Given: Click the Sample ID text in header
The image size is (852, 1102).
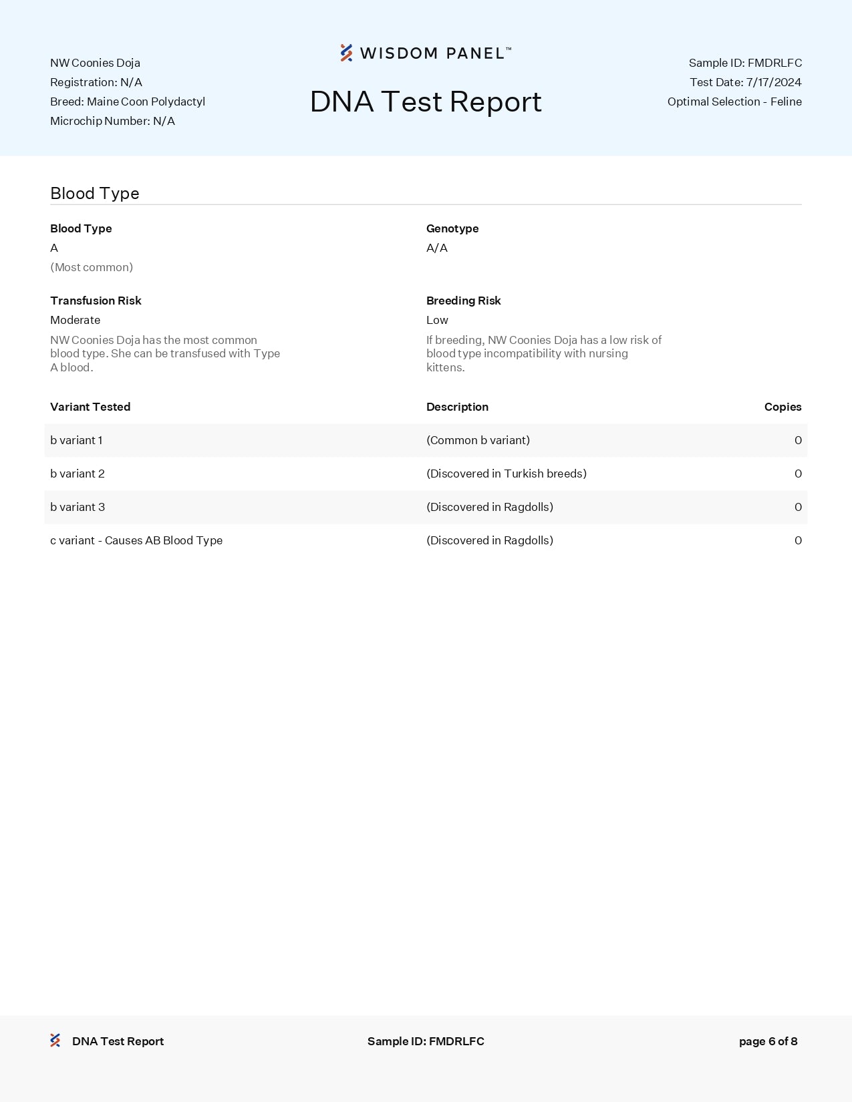Looking at the screenshot, I should (x=745, y=63).
